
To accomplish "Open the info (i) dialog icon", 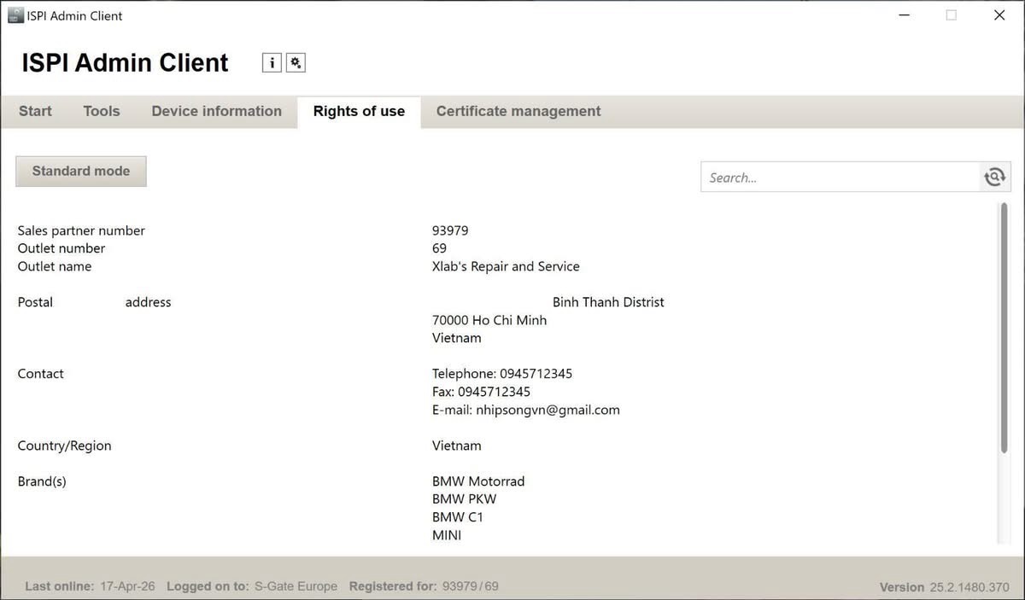I will pyautogui.click(x=272, y=61).
